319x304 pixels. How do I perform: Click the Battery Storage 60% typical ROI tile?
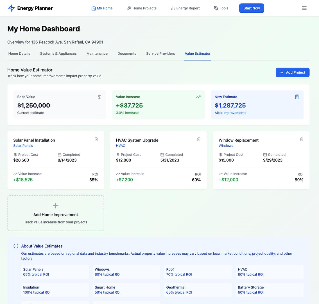point(270,290)
